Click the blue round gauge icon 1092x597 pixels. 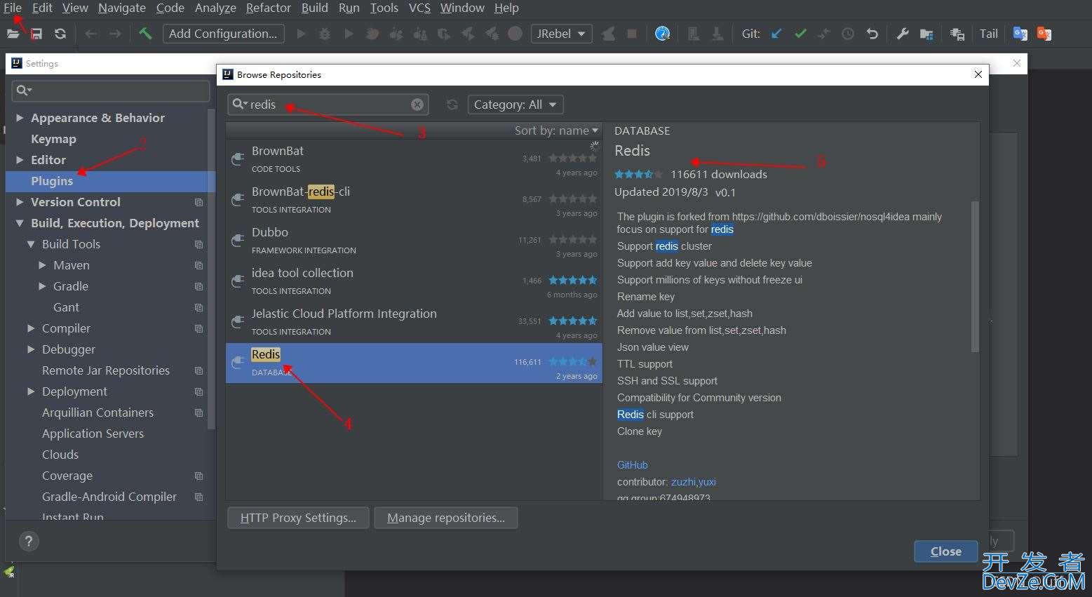pos(662,34)
